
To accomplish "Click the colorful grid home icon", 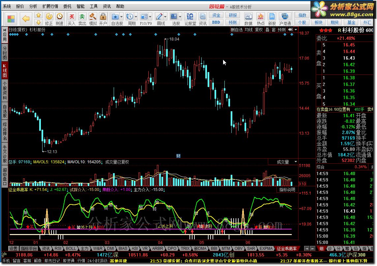I will click(x=11, y=18).
